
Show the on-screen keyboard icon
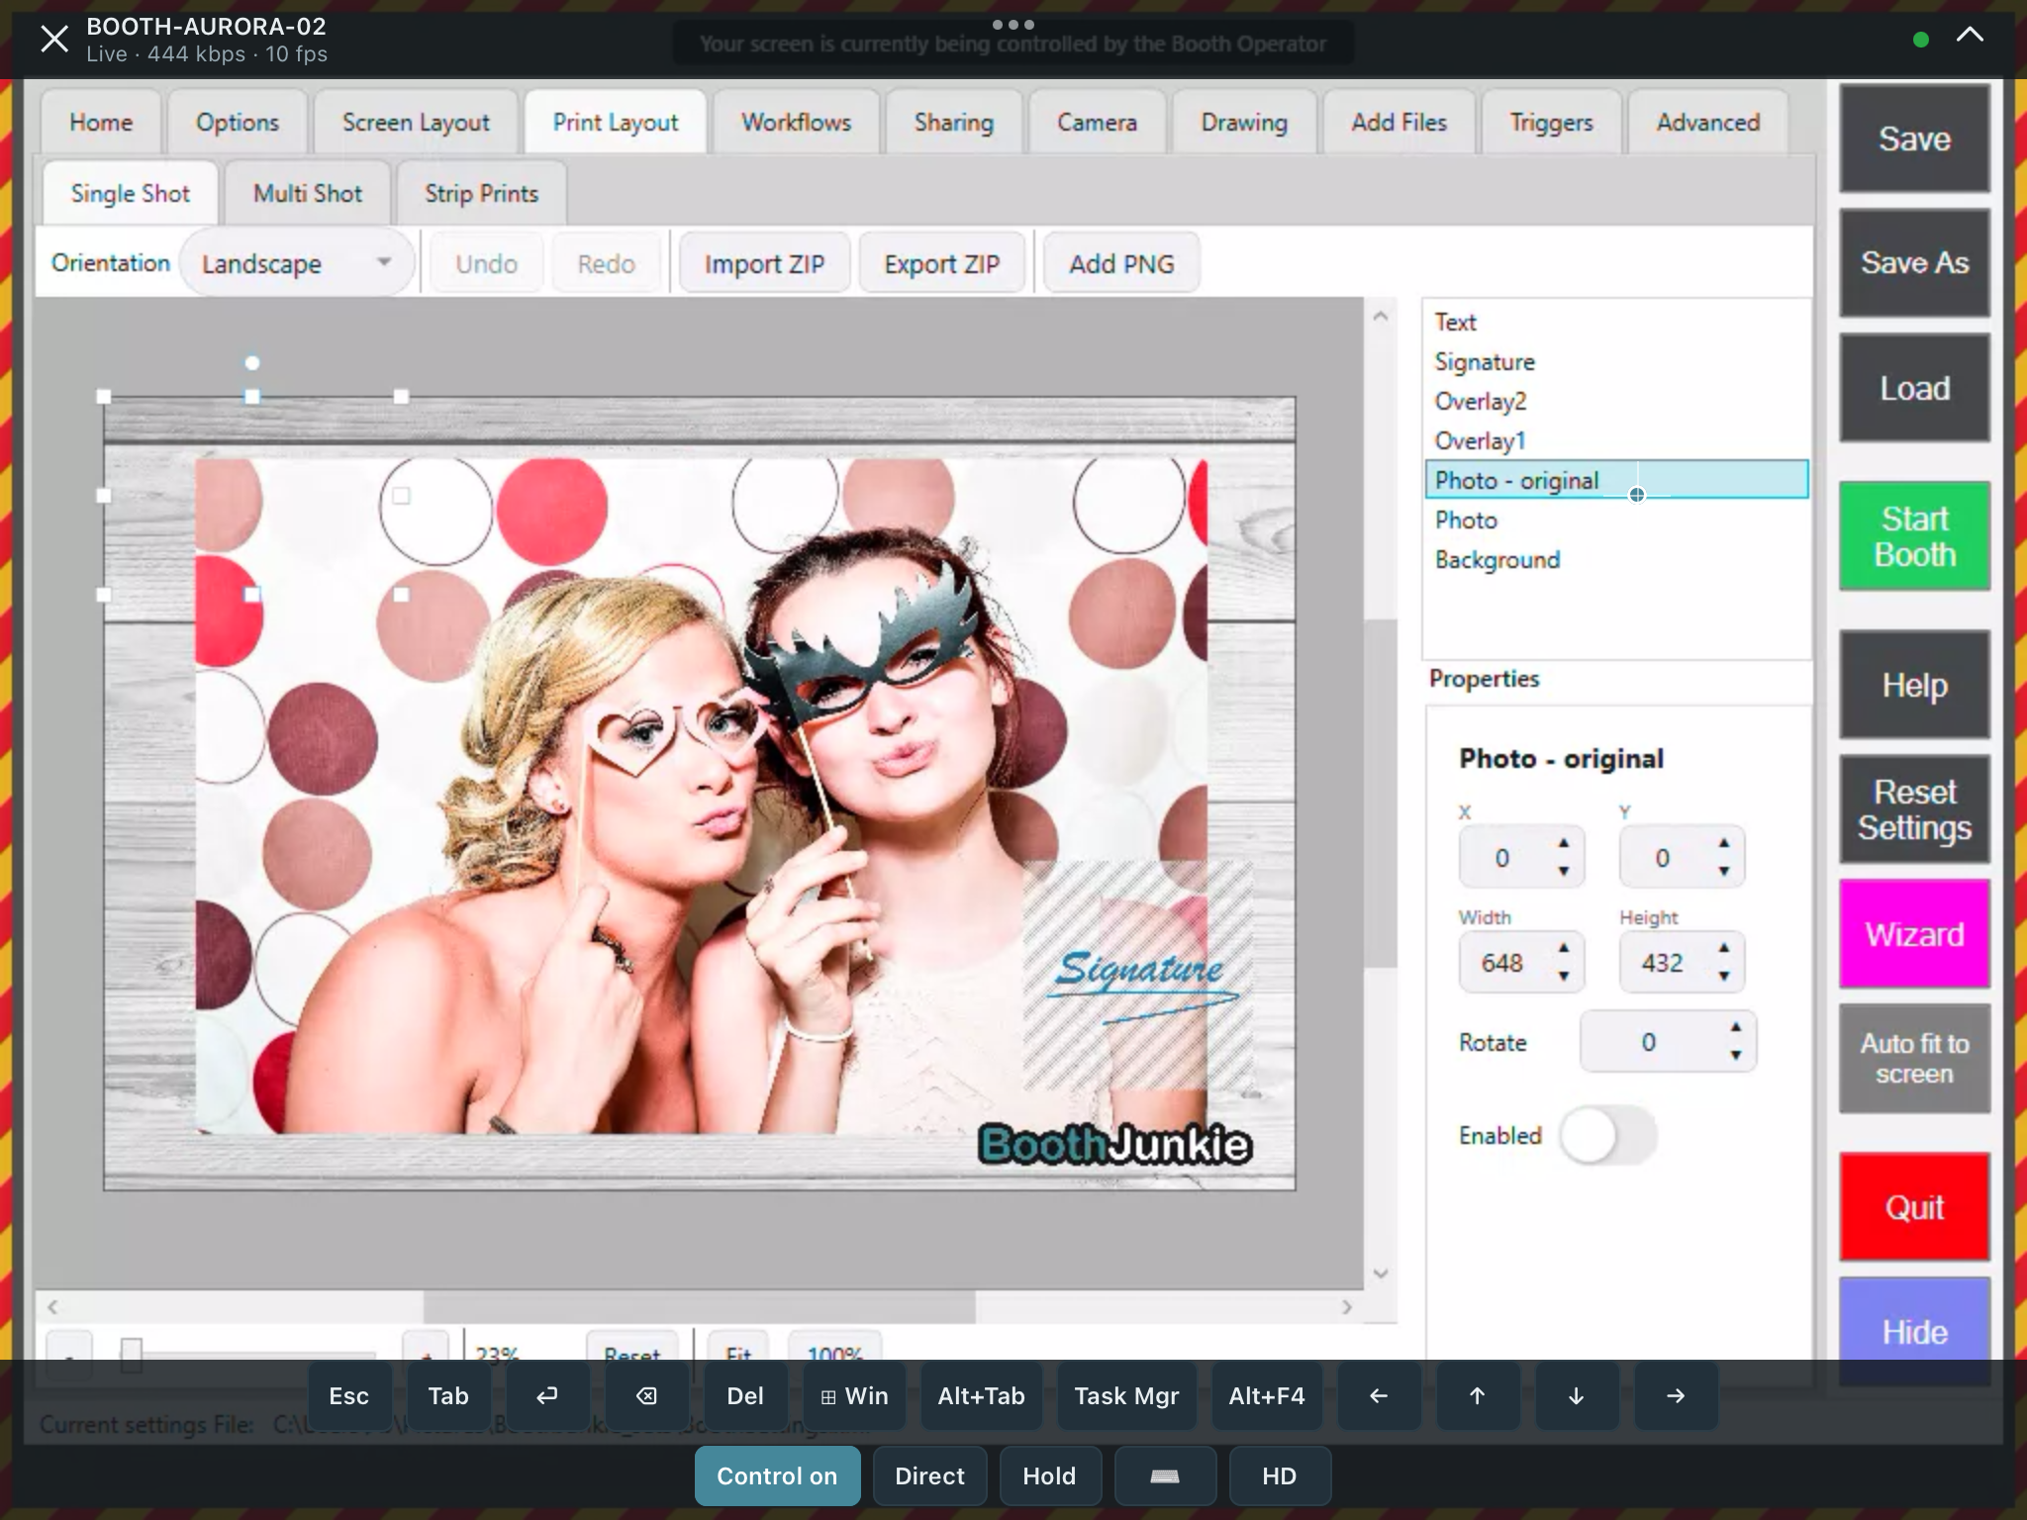[x=1165, y=1475]
